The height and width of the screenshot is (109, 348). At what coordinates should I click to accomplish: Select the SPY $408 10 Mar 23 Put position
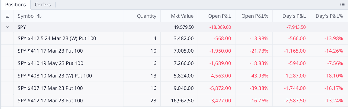[x=174, y=76]
